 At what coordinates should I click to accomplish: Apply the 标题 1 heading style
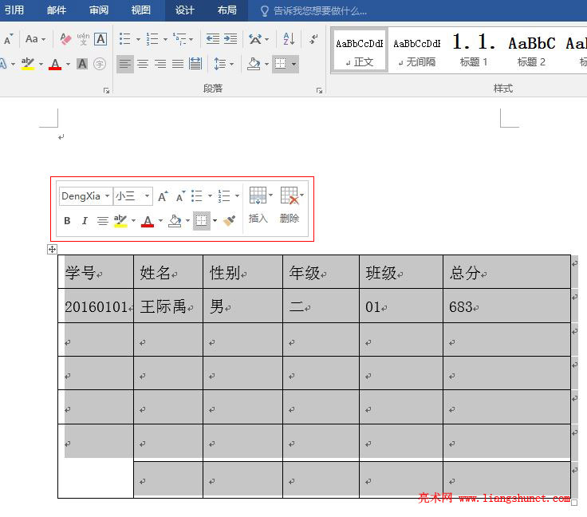474,49
